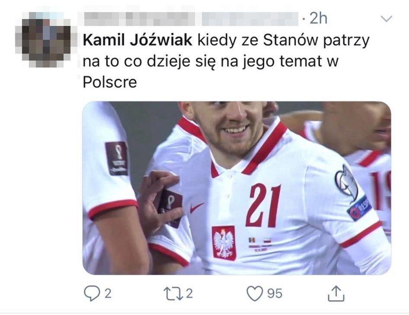Viewport: 409px width, 315px height.
Task: Open tweet details via the text 'kiedy ze Stanów patrzy'
Action: [x=284, y=41]
